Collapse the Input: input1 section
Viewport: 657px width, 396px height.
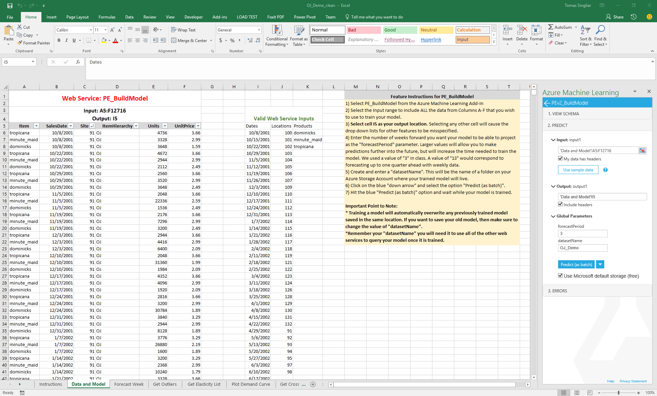pyautogui.click(x=553, y=140)
